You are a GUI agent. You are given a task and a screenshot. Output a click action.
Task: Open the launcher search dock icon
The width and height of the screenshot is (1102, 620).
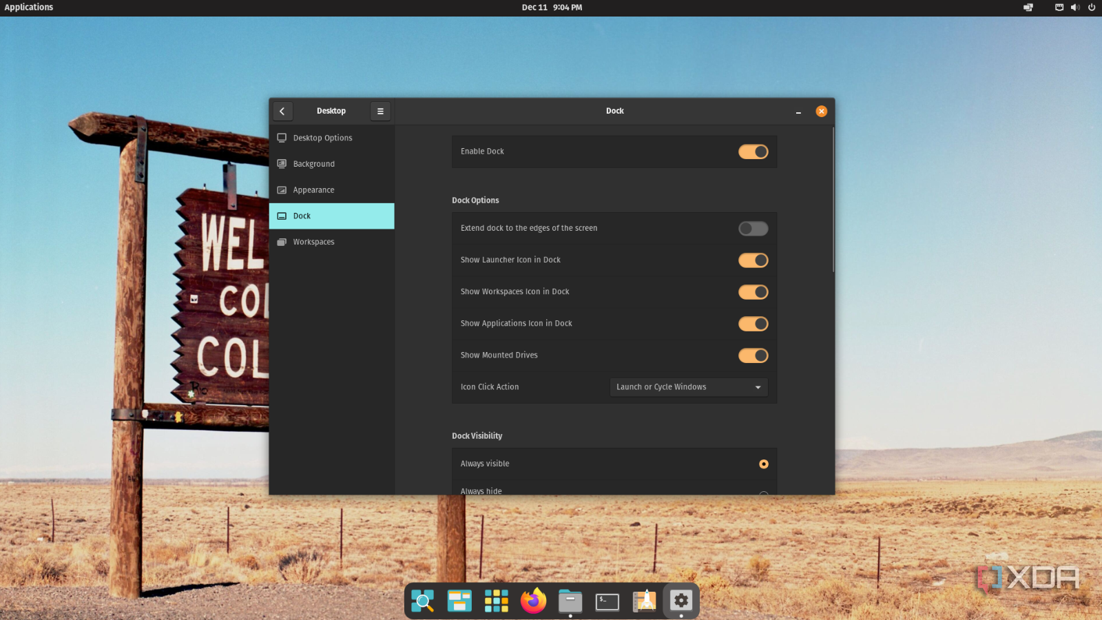422,601
